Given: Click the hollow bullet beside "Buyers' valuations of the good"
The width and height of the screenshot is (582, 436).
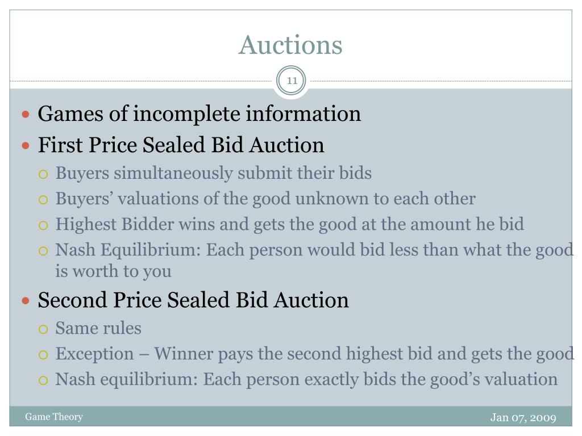Looking at the screenshot, I should pyautogui.click(x=43, y=200).
